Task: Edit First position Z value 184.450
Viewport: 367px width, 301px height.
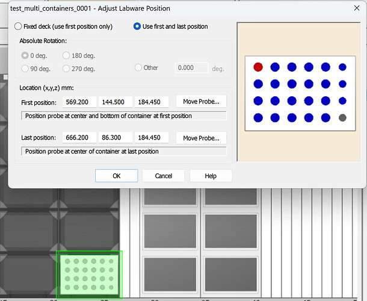Action: pyautogui.click(x=152, y=102)
